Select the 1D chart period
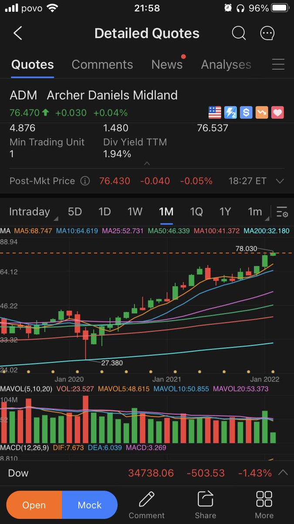This screenshot has width=294, height=524. click(x=105, y=212)
